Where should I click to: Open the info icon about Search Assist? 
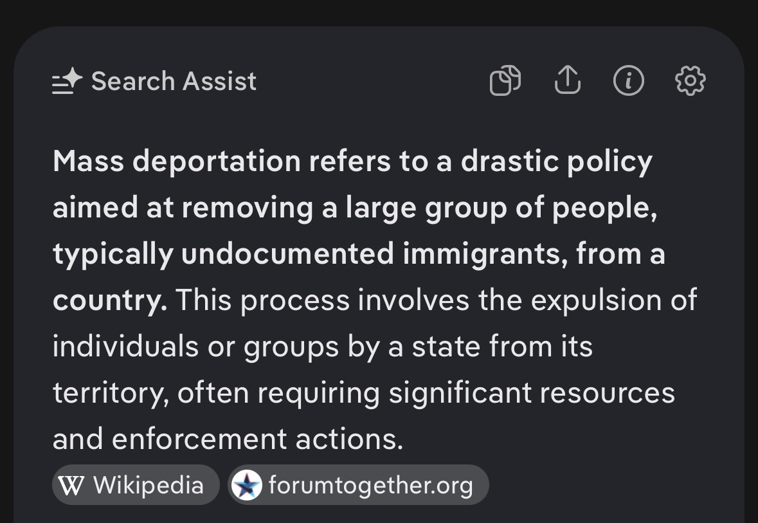628,80
